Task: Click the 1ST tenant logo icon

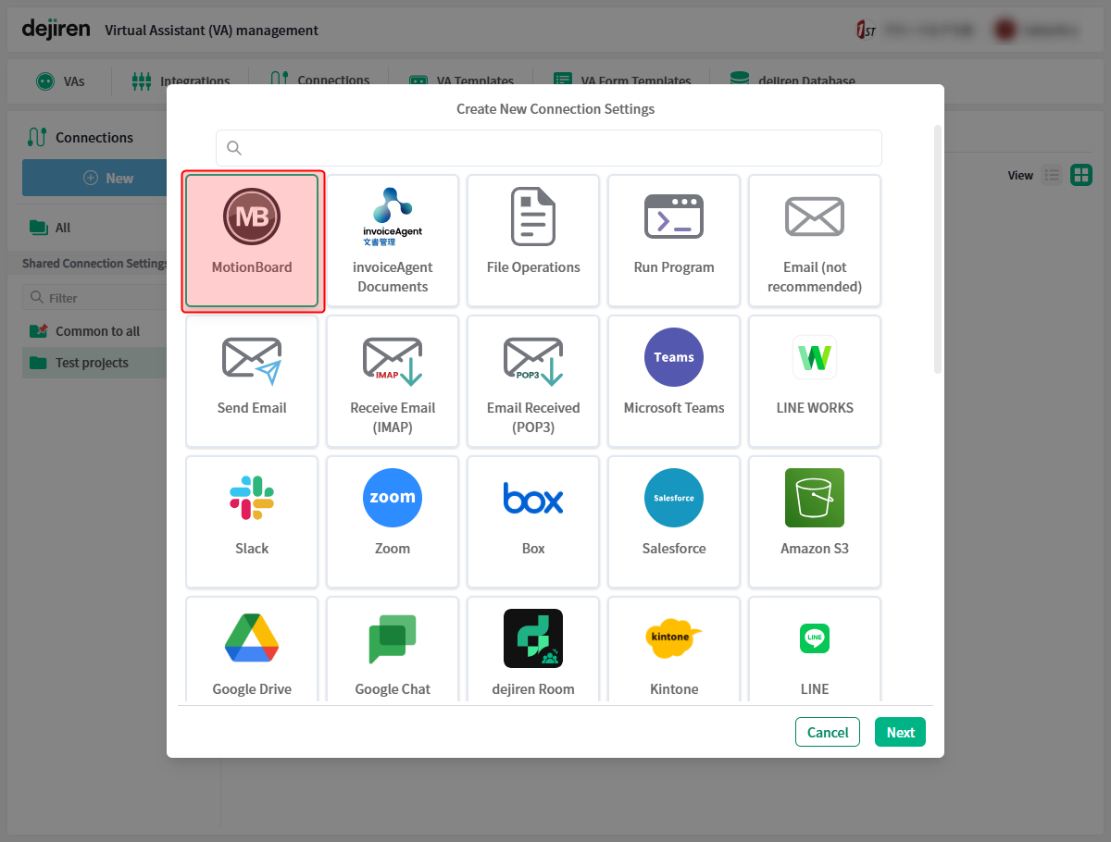Action: pyautogui.click(x=866, y=30)
